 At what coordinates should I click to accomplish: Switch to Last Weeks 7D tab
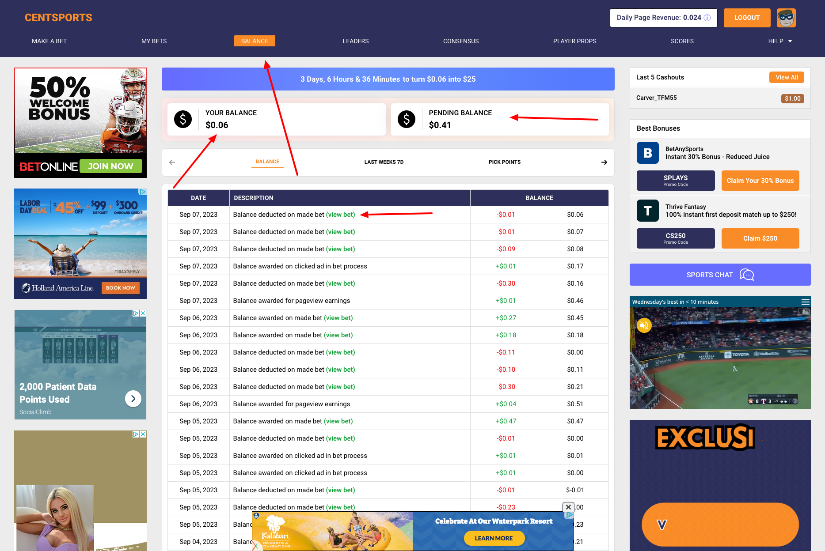[x=384, y=162]
